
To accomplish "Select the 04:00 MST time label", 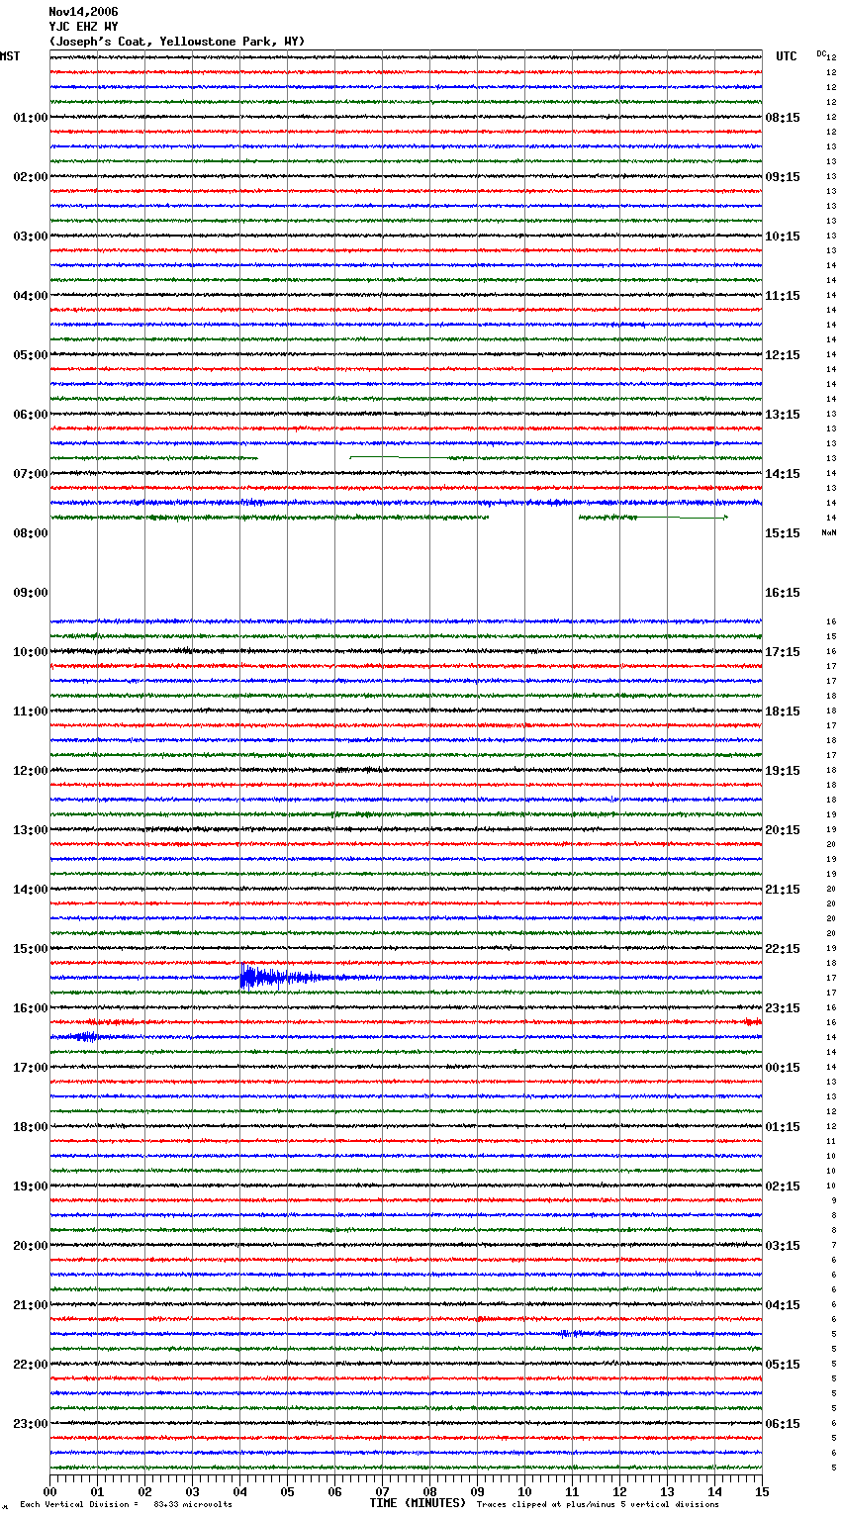I will 31,296.
